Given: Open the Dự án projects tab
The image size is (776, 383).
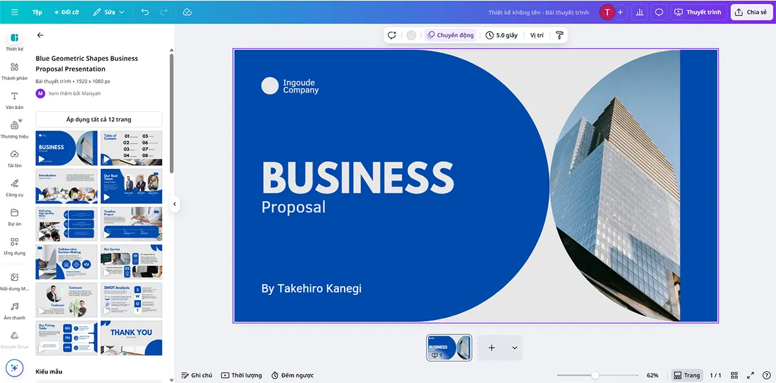Looking at the screenshot, I should tap(14, 217).
